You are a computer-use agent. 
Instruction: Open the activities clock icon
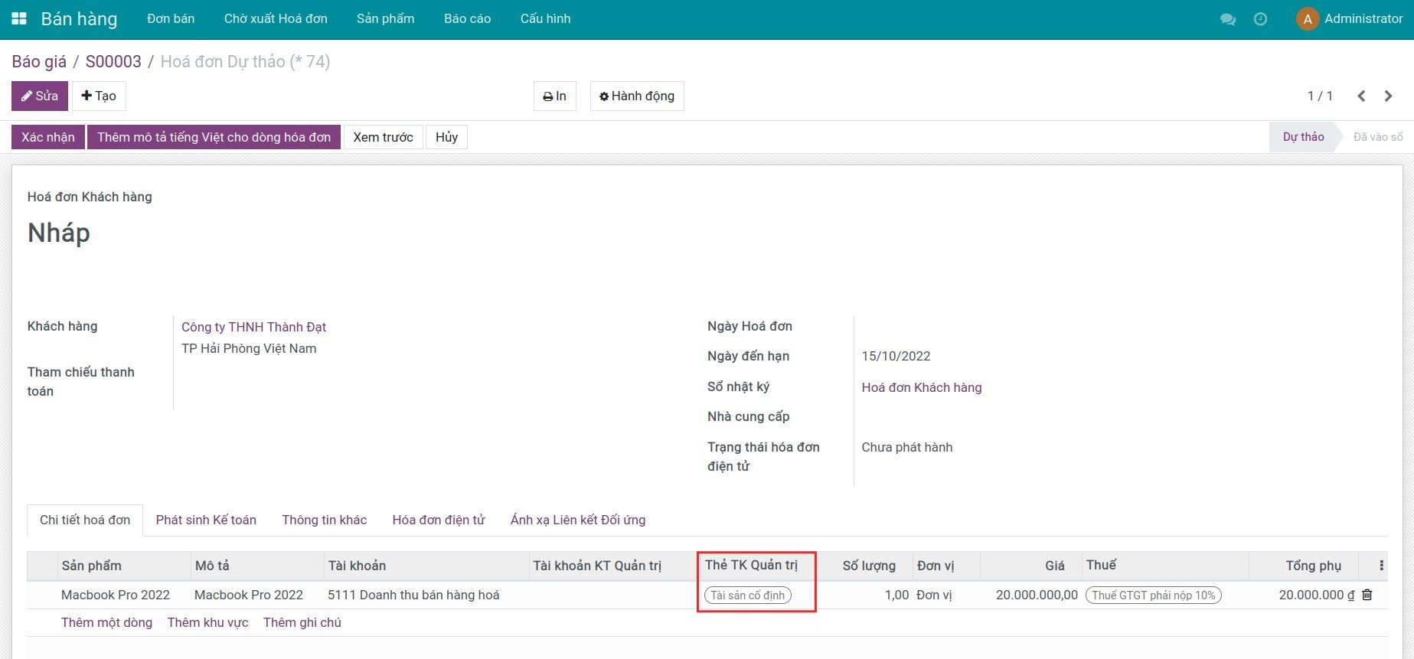click(x=1260, y=19)
